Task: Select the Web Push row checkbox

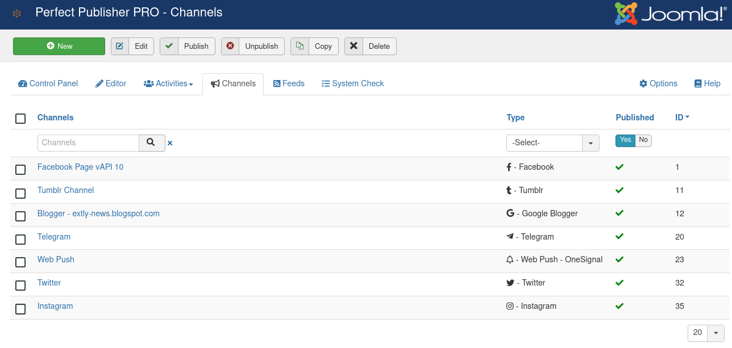Action: click(x=20, y=262)
